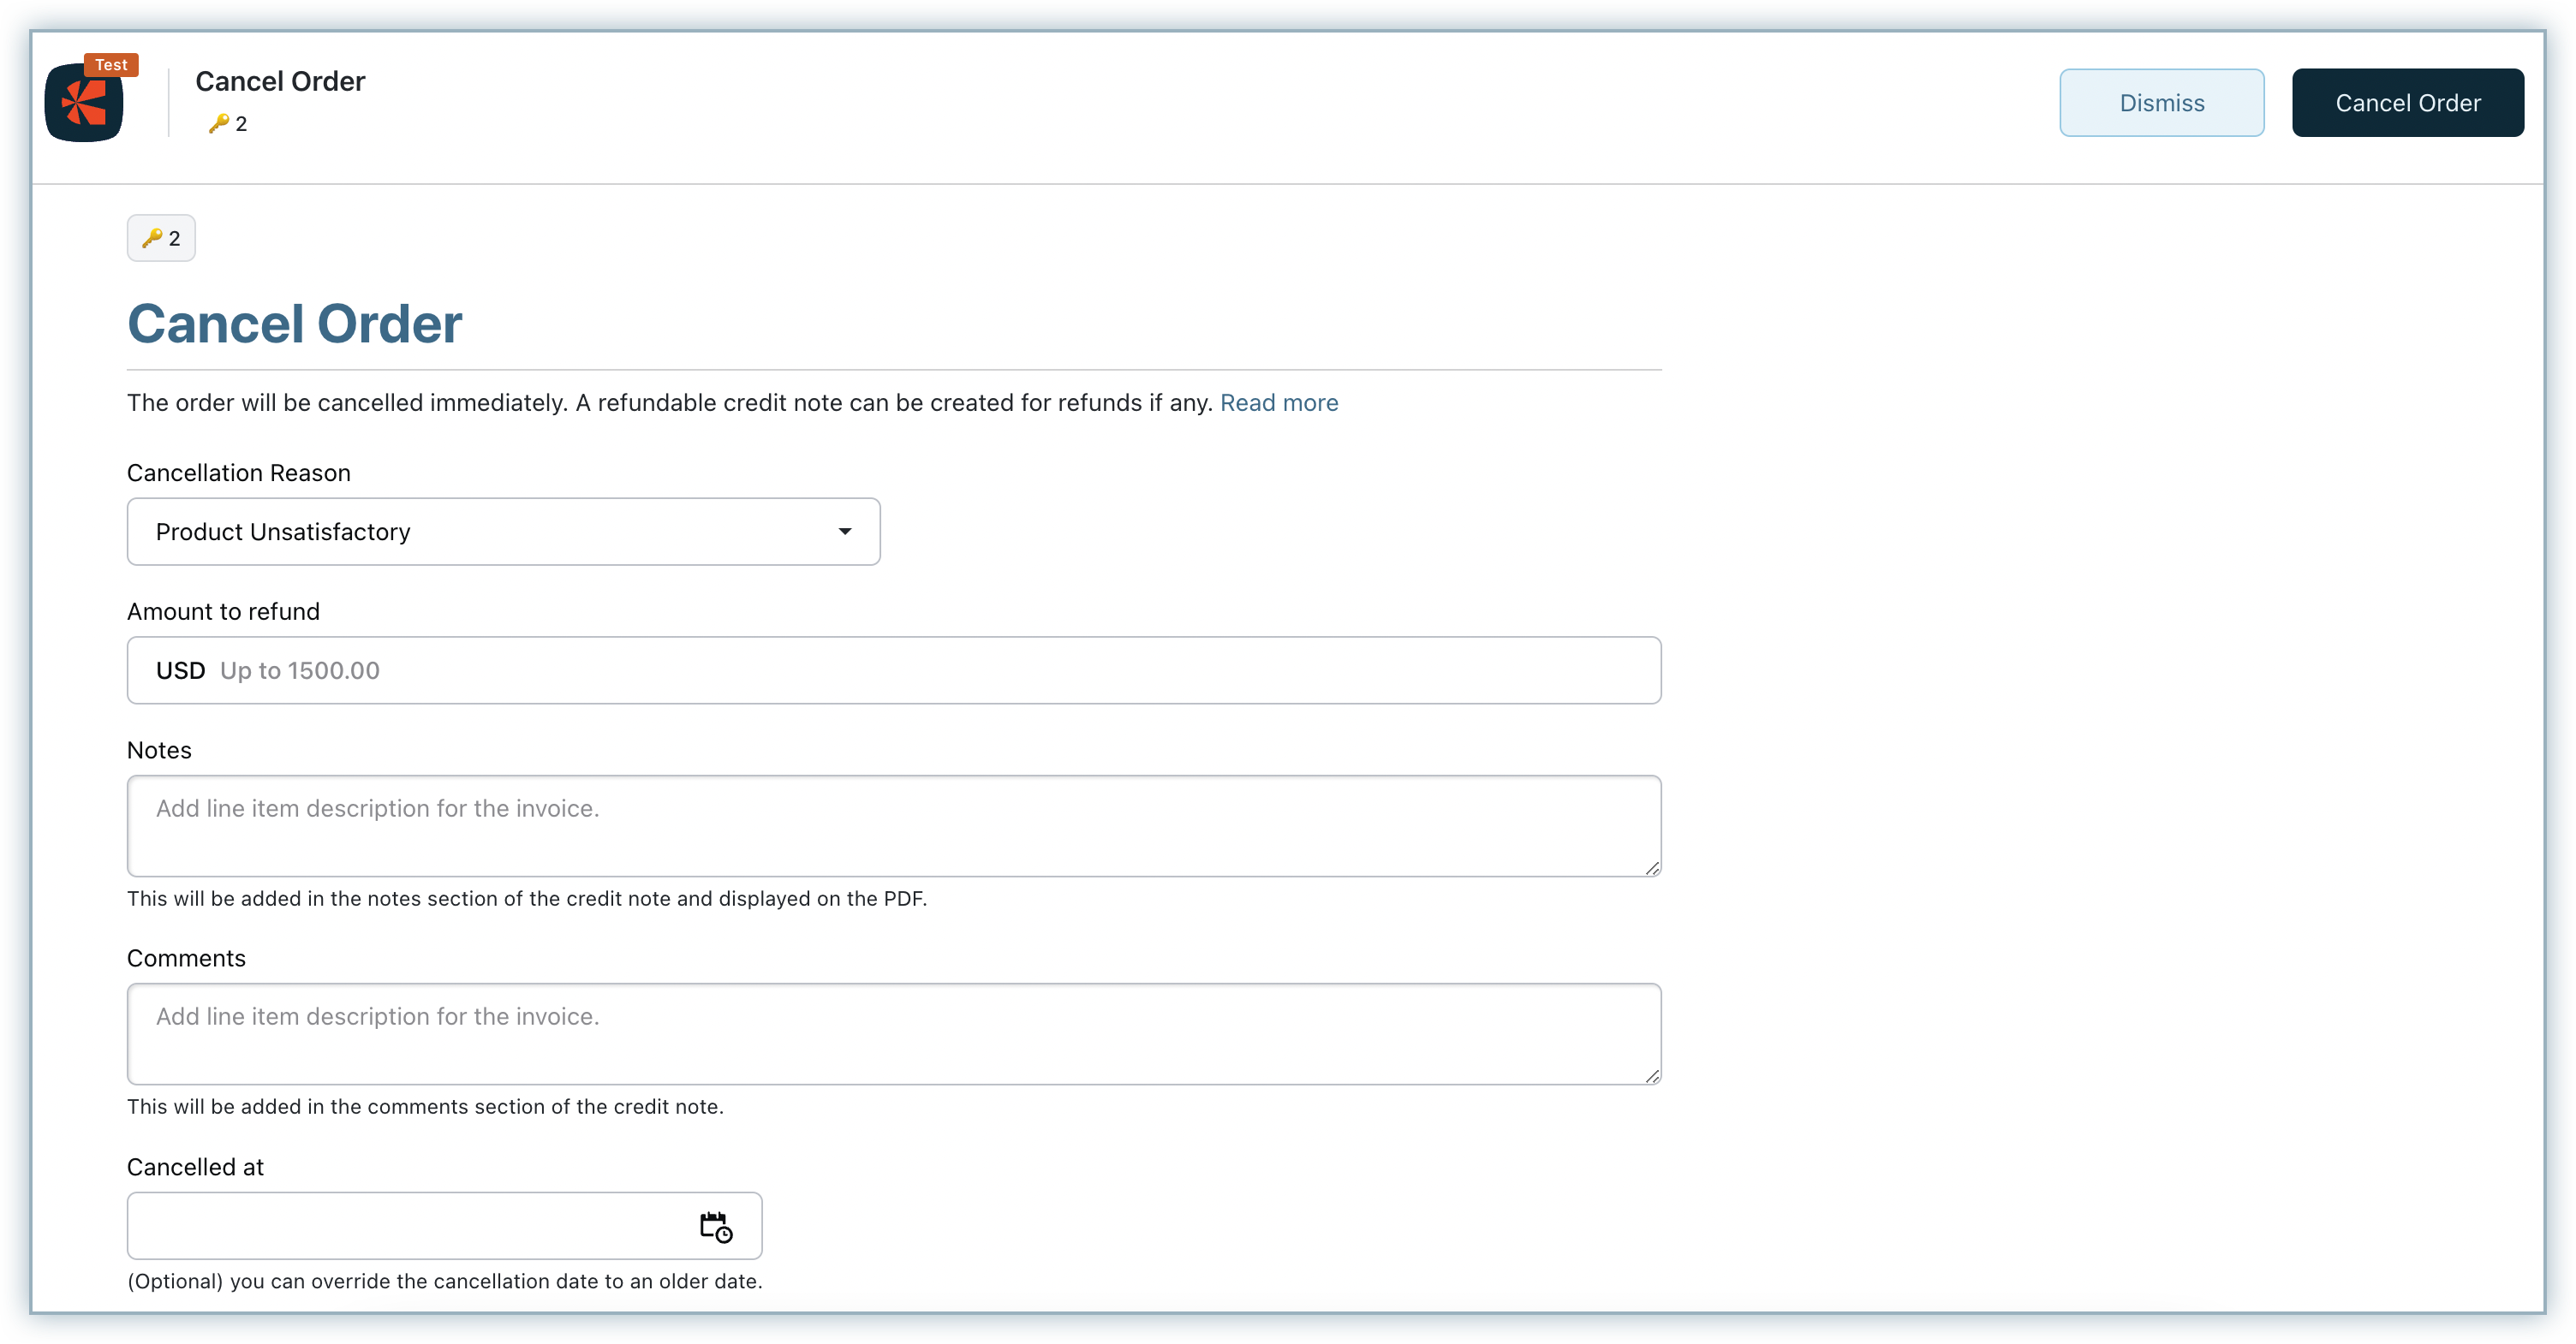The image size is (2576, 1344).
Task: Click the key 2 badge above the heading
Action: point(161,238)
